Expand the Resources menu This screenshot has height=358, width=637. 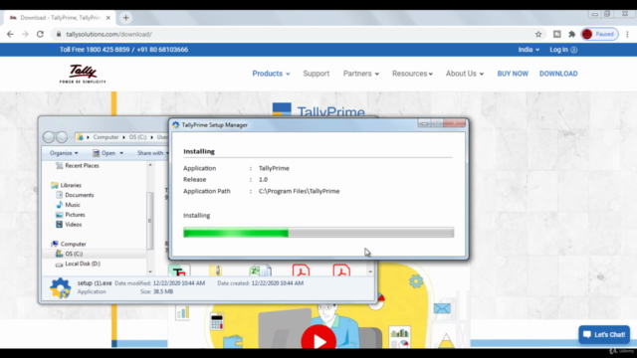412,74
